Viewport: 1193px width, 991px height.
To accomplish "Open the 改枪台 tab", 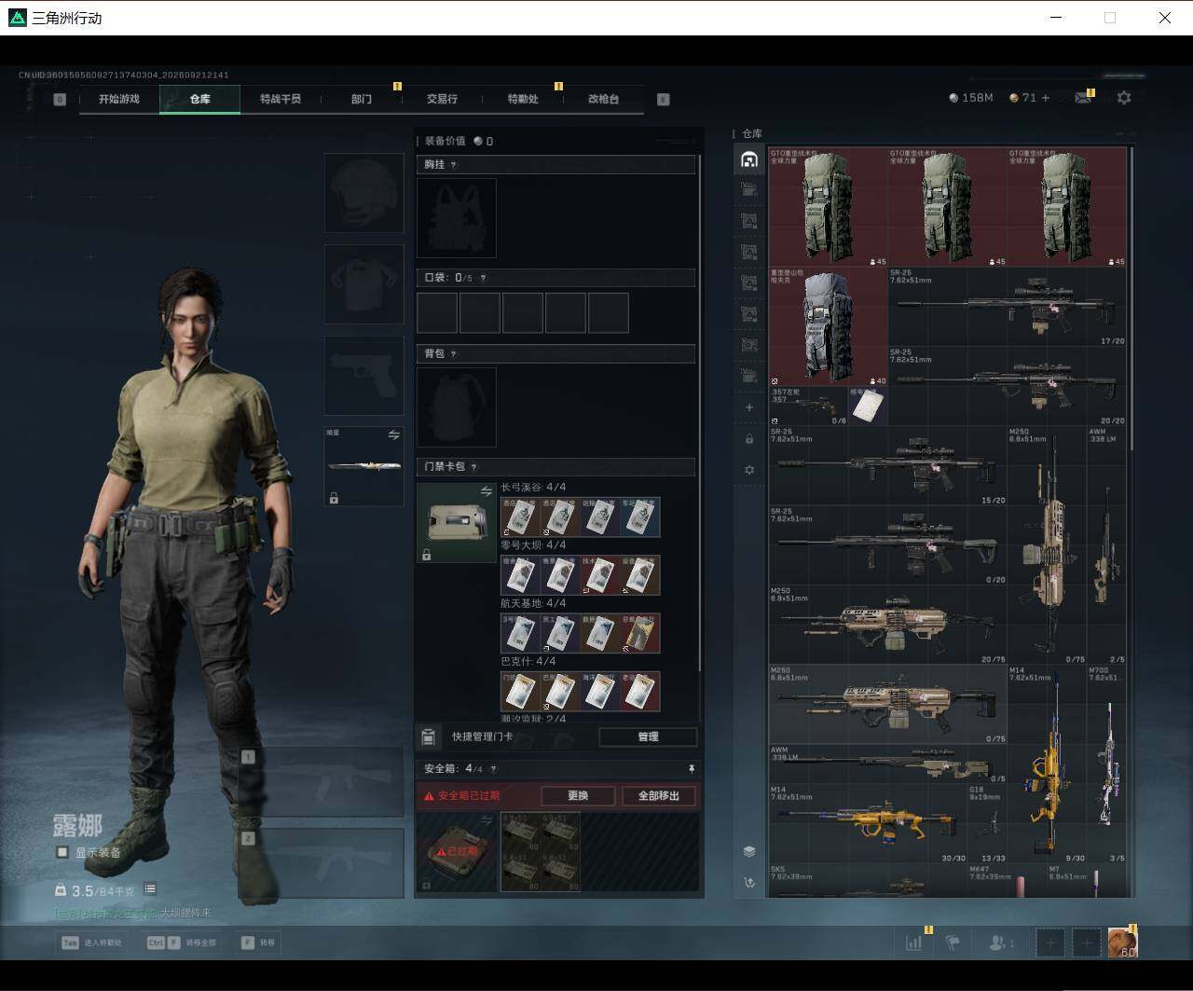I will point(603,99).
